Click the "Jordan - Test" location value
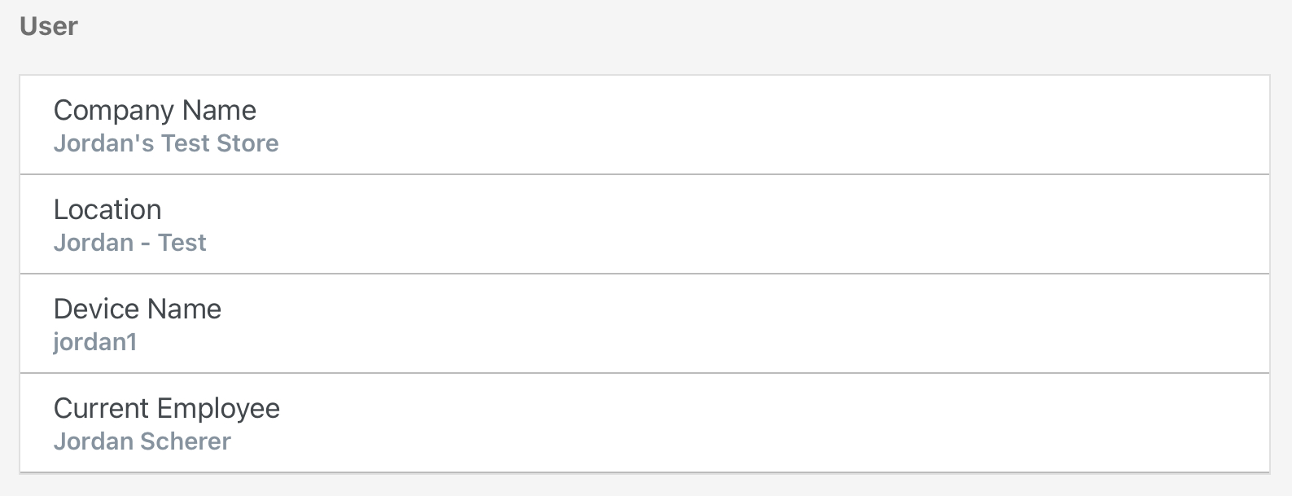Screen dimensions: 1292x496 pyautogui.click(x=130, y=243)
